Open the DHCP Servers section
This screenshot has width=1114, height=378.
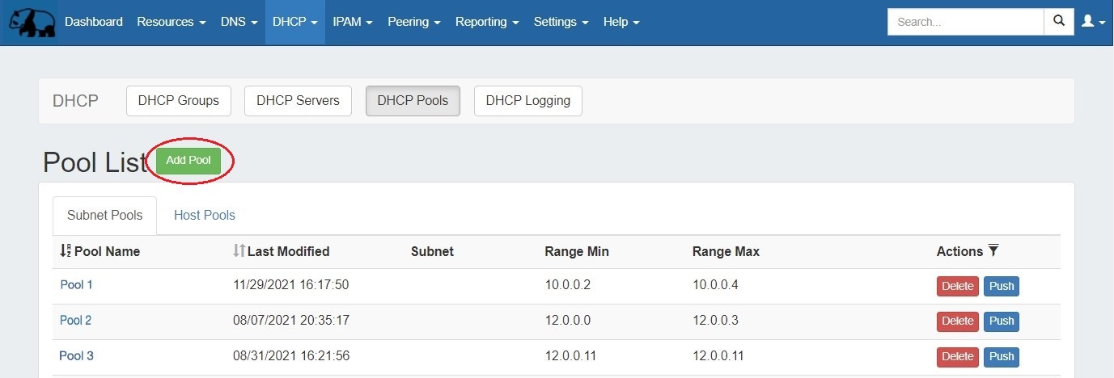298,101
